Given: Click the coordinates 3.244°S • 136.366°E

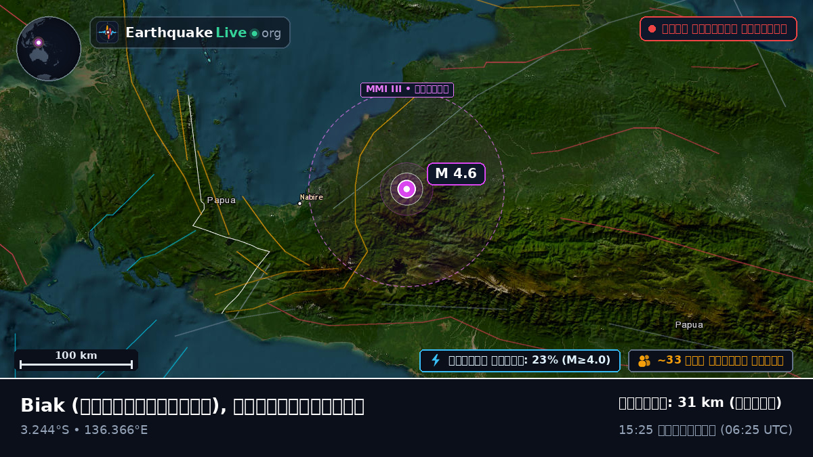Looking at the screenshot, I should [x=84, y=430].
